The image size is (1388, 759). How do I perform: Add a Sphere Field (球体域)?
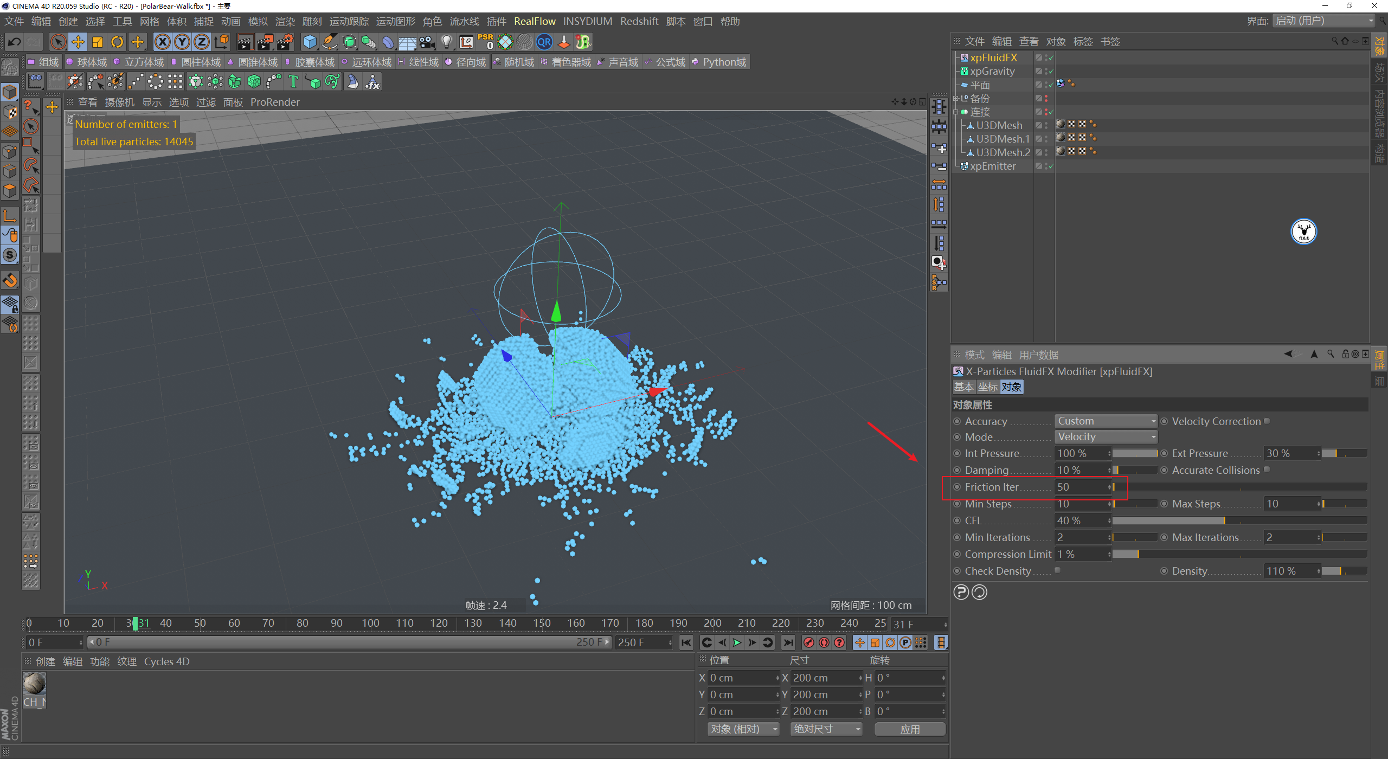coord(87,62)
